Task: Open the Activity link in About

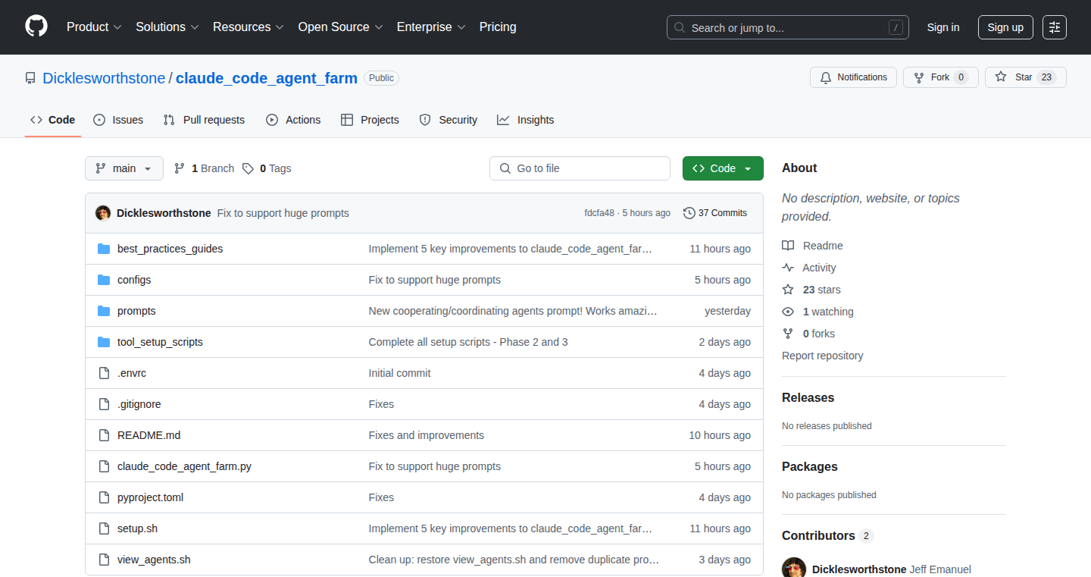Action: [x=809, y=268]
